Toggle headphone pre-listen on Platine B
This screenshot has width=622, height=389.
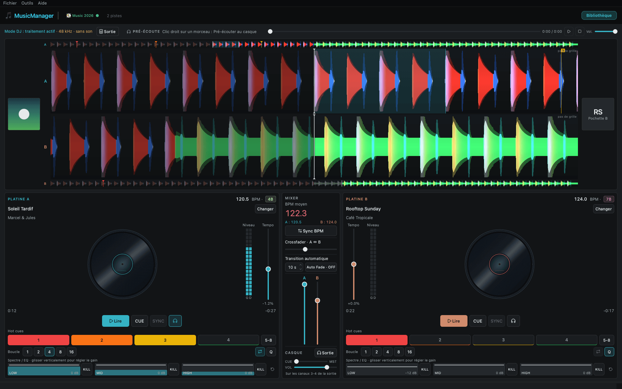(x=513, y=321)
